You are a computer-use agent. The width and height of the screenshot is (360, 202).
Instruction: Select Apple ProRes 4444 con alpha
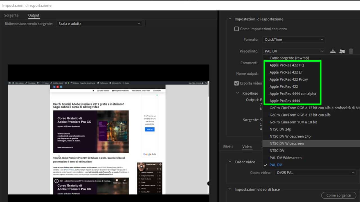(x=292, y=93)
